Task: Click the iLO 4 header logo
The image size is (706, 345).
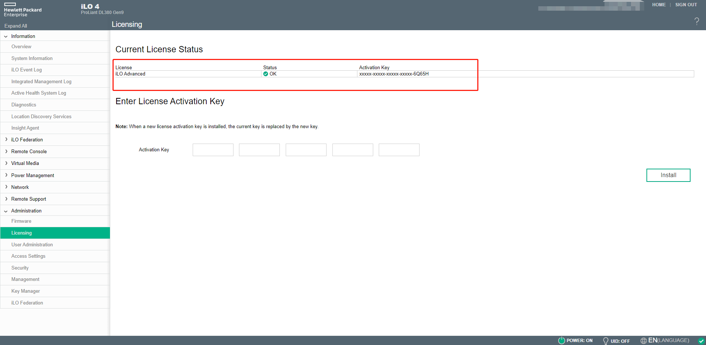Action: [90, 6]
